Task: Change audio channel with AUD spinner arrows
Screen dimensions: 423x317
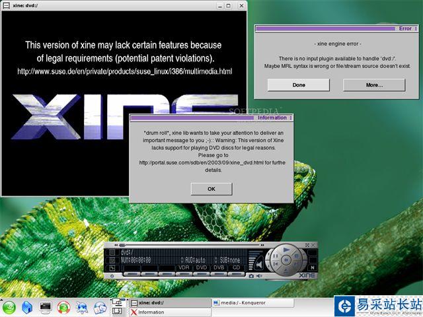Action: tap(182, 260)
